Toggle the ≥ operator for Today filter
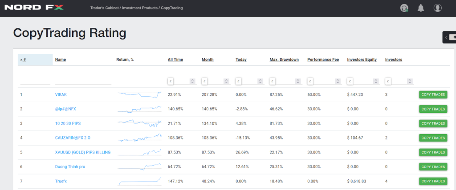This screenshot has height=190, width=456. (x=239, y=81)
